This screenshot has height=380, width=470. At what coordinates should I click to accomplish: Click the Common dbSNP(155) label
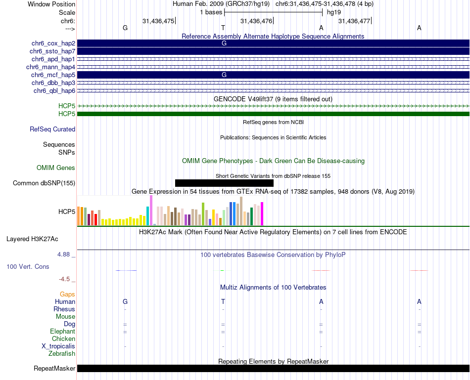tap(44, 183)
